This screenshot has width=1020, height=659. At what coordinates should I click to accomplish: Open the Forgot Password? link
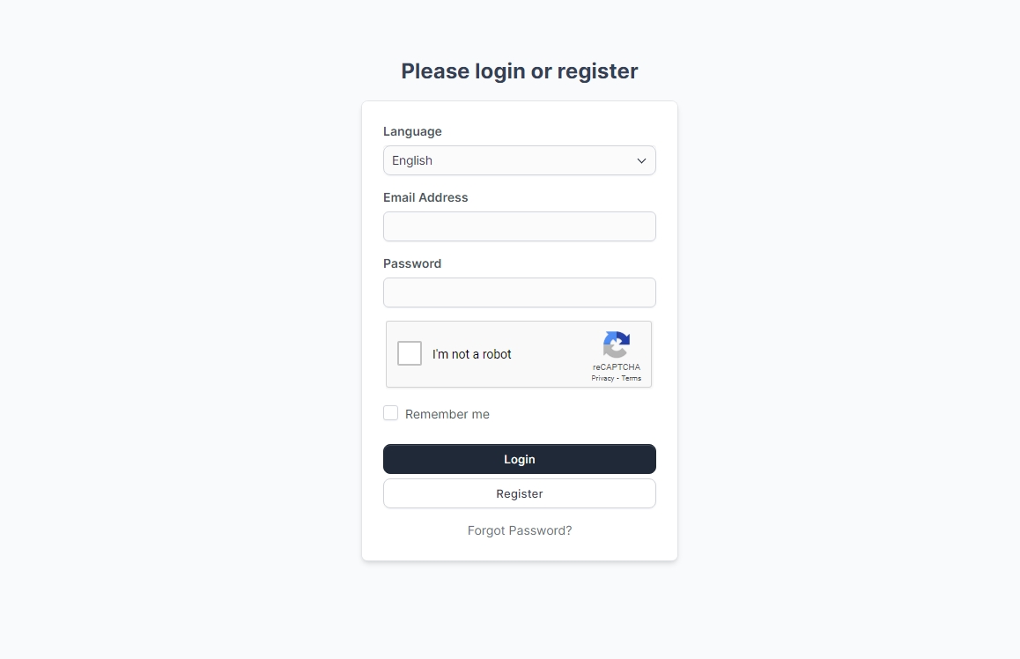pos(519,530)
